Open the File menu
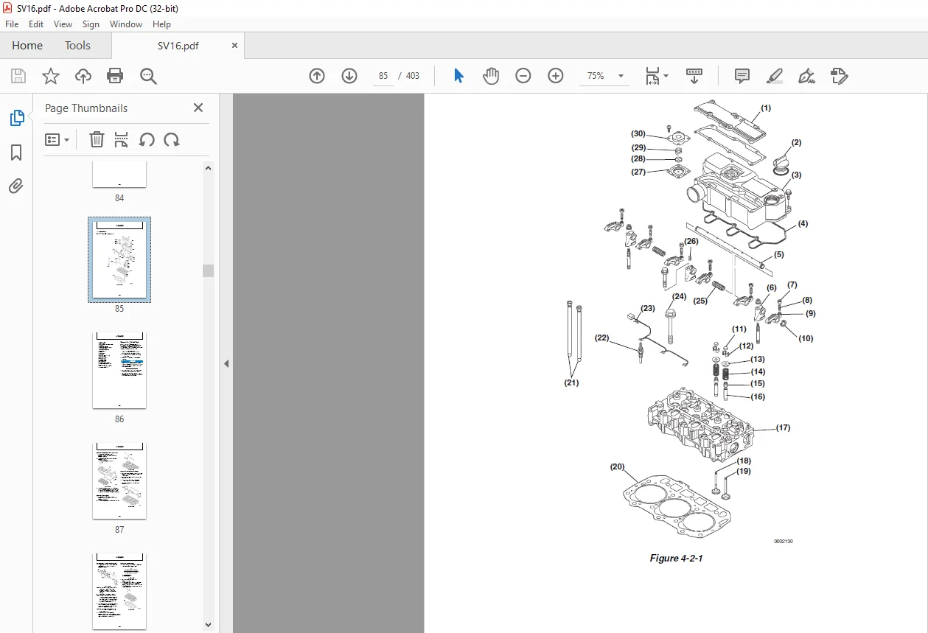 [12, 24]
